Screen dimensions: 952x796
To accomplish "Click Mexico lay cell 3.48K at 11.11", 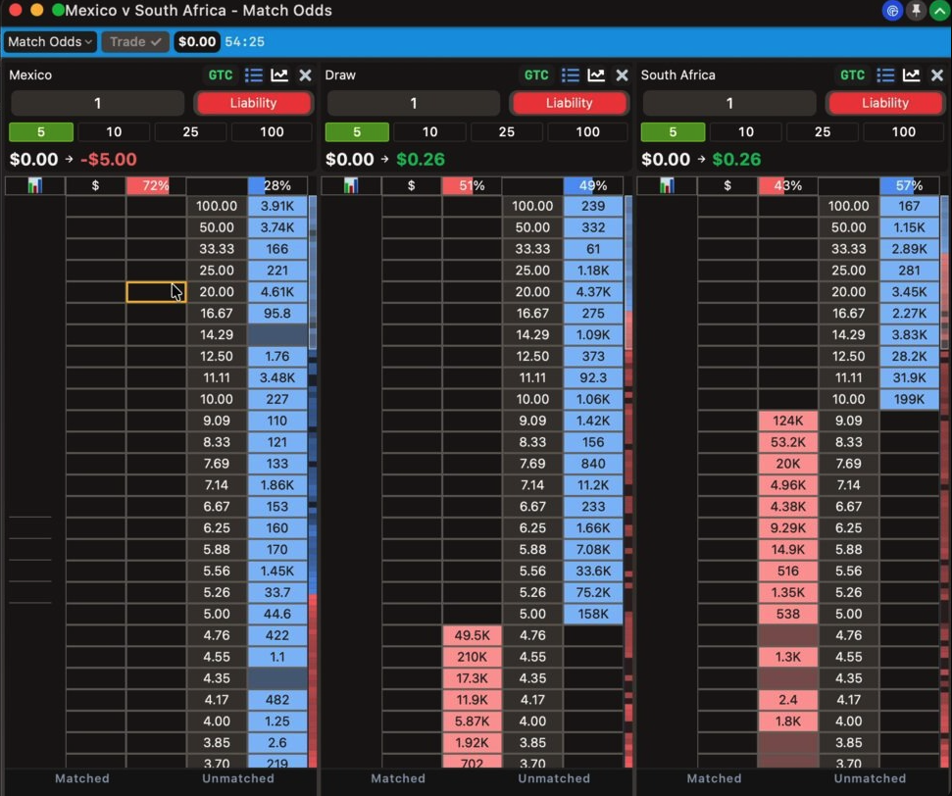I will 276,377.
